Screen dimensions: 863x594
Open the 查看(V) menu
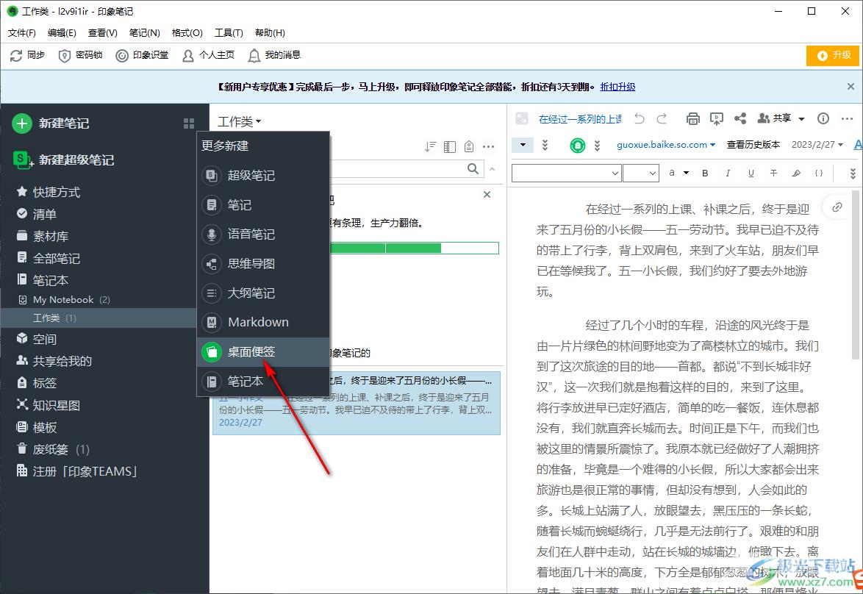[x=102, y=33]
